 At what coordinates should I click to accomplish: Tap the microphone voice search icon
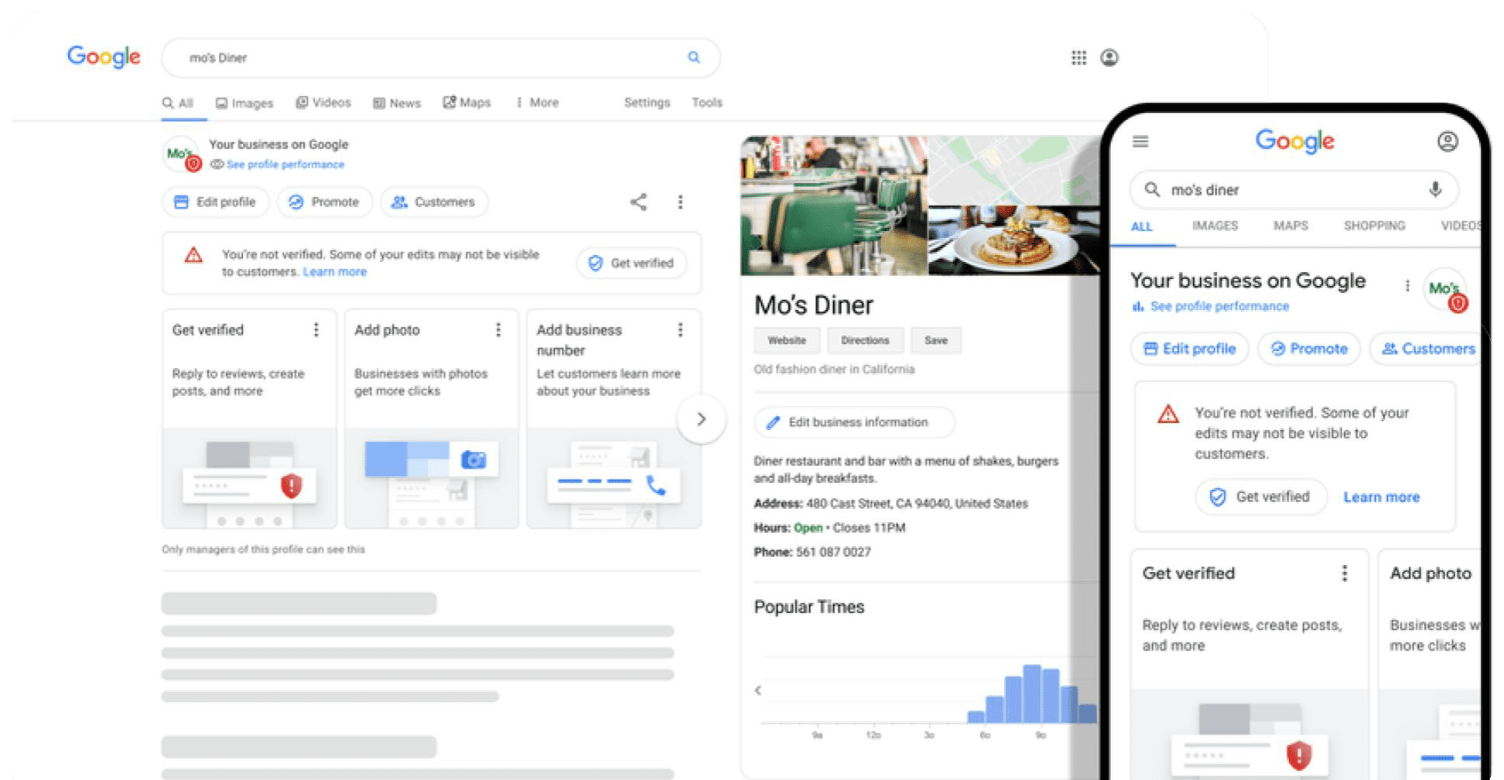click(x=1435, y=189)
